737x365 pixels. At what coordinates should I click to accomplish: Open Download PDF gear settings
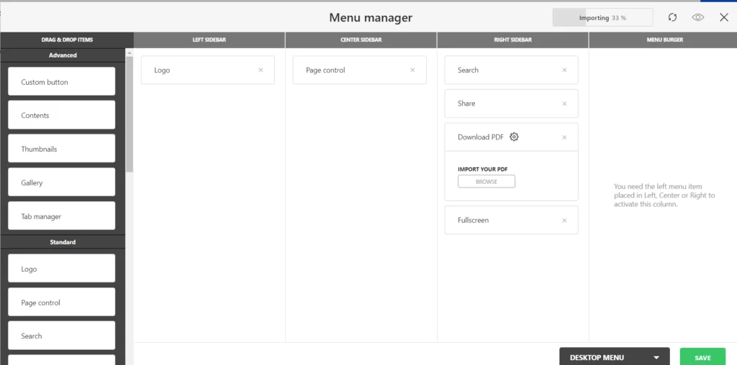tap(514, 137)
